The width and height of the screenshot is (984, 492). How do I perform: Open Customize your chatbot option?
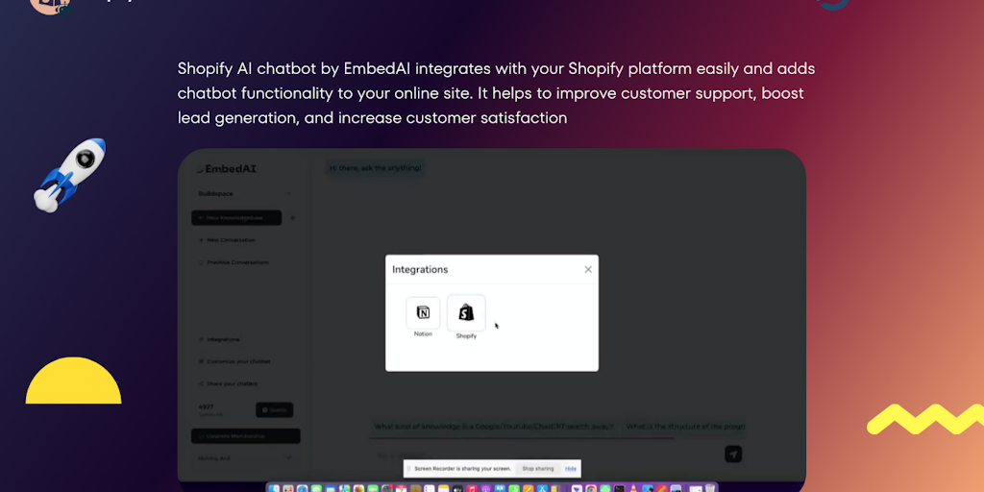pyautogui.click(x=234, y=361)
